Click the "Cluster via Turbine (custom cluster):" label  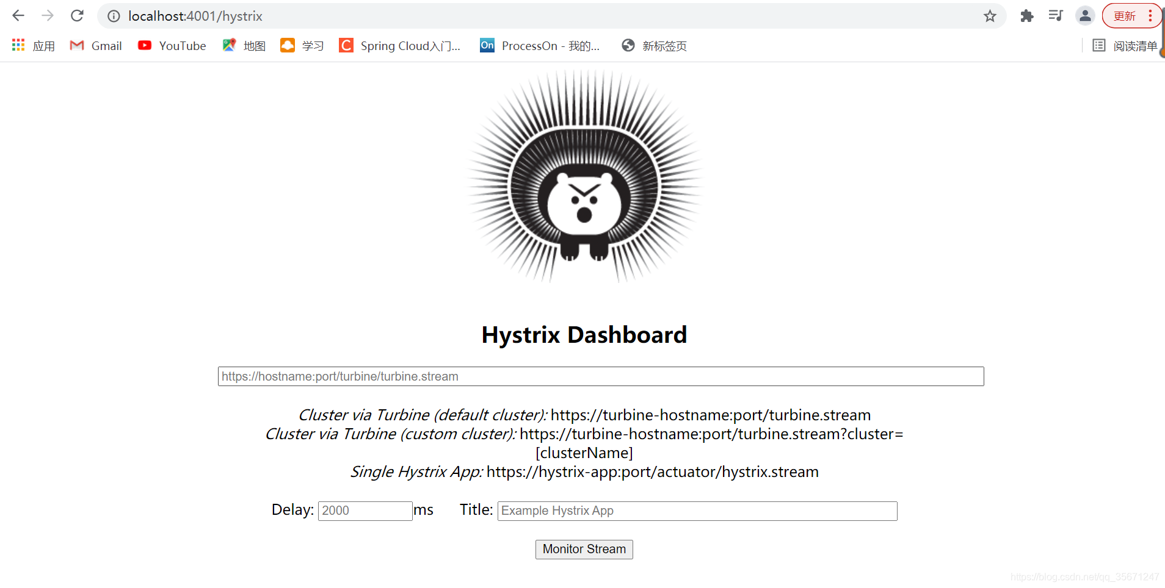click(391, 434)
